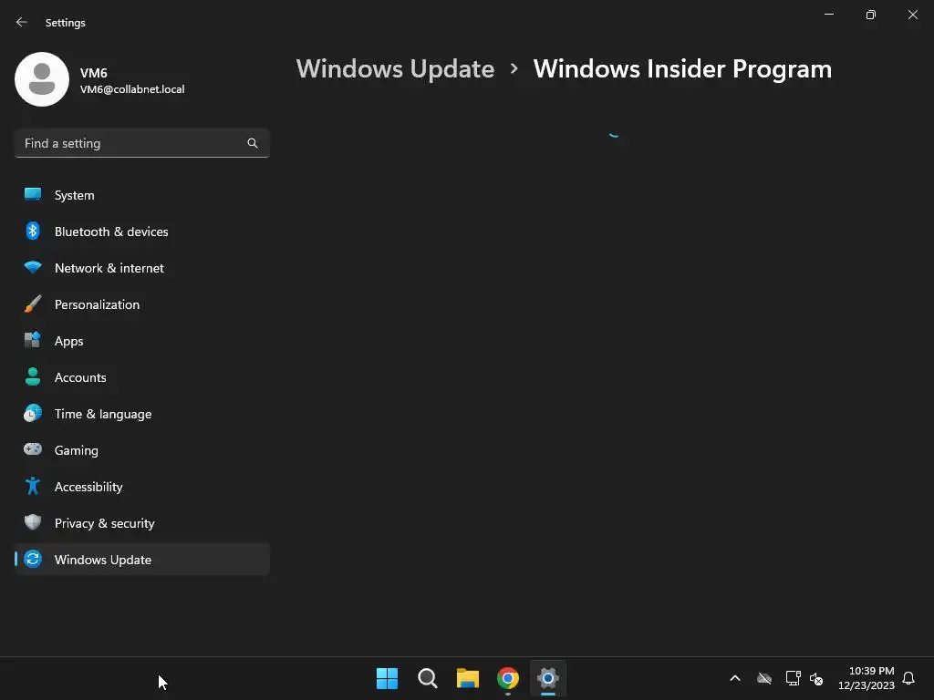Click the magnifier icon in Find a setting
This screenshot has height=700, width=934.
pos(253,143)
